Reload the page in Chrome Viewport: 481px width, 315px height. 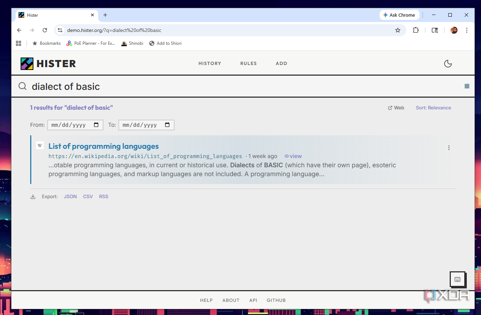(45, 30)
